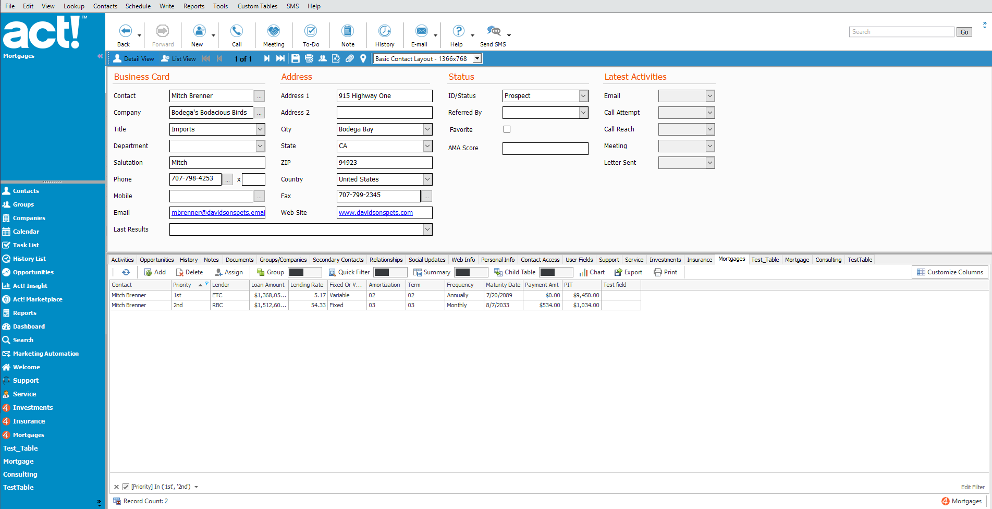Toggle the Summary switch
992x509 pixels.
[471, 272]
